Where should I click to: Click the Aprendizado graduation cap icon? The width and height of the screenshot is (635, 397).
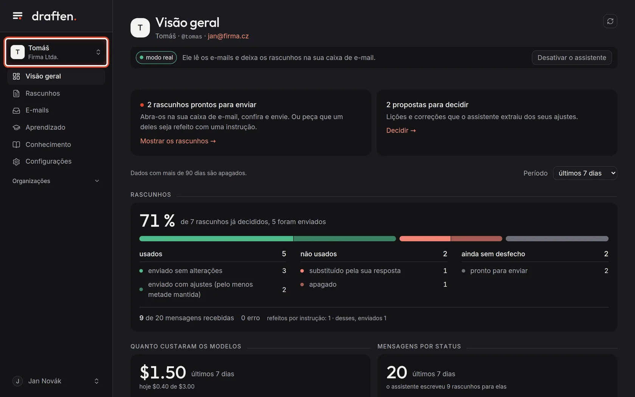pyautogui.click(x=16, y=127)
